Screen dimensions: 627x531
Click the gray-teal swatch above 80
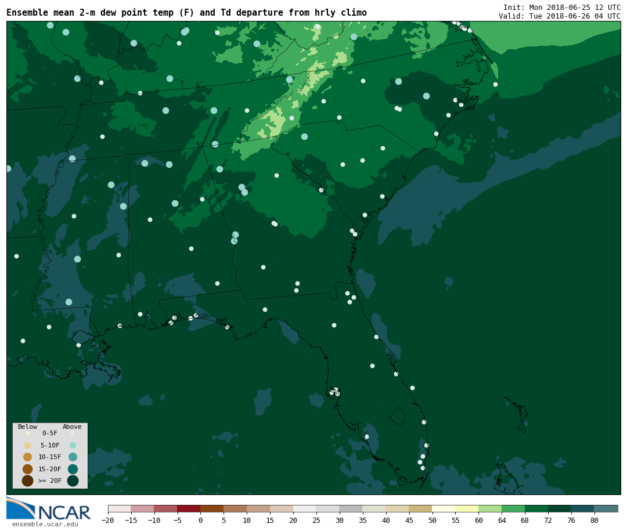tap(607, 509)
